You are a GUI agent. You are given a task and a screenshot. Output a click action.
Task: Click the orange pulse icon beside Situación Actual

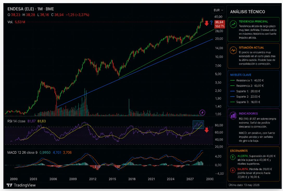(233, 50)
